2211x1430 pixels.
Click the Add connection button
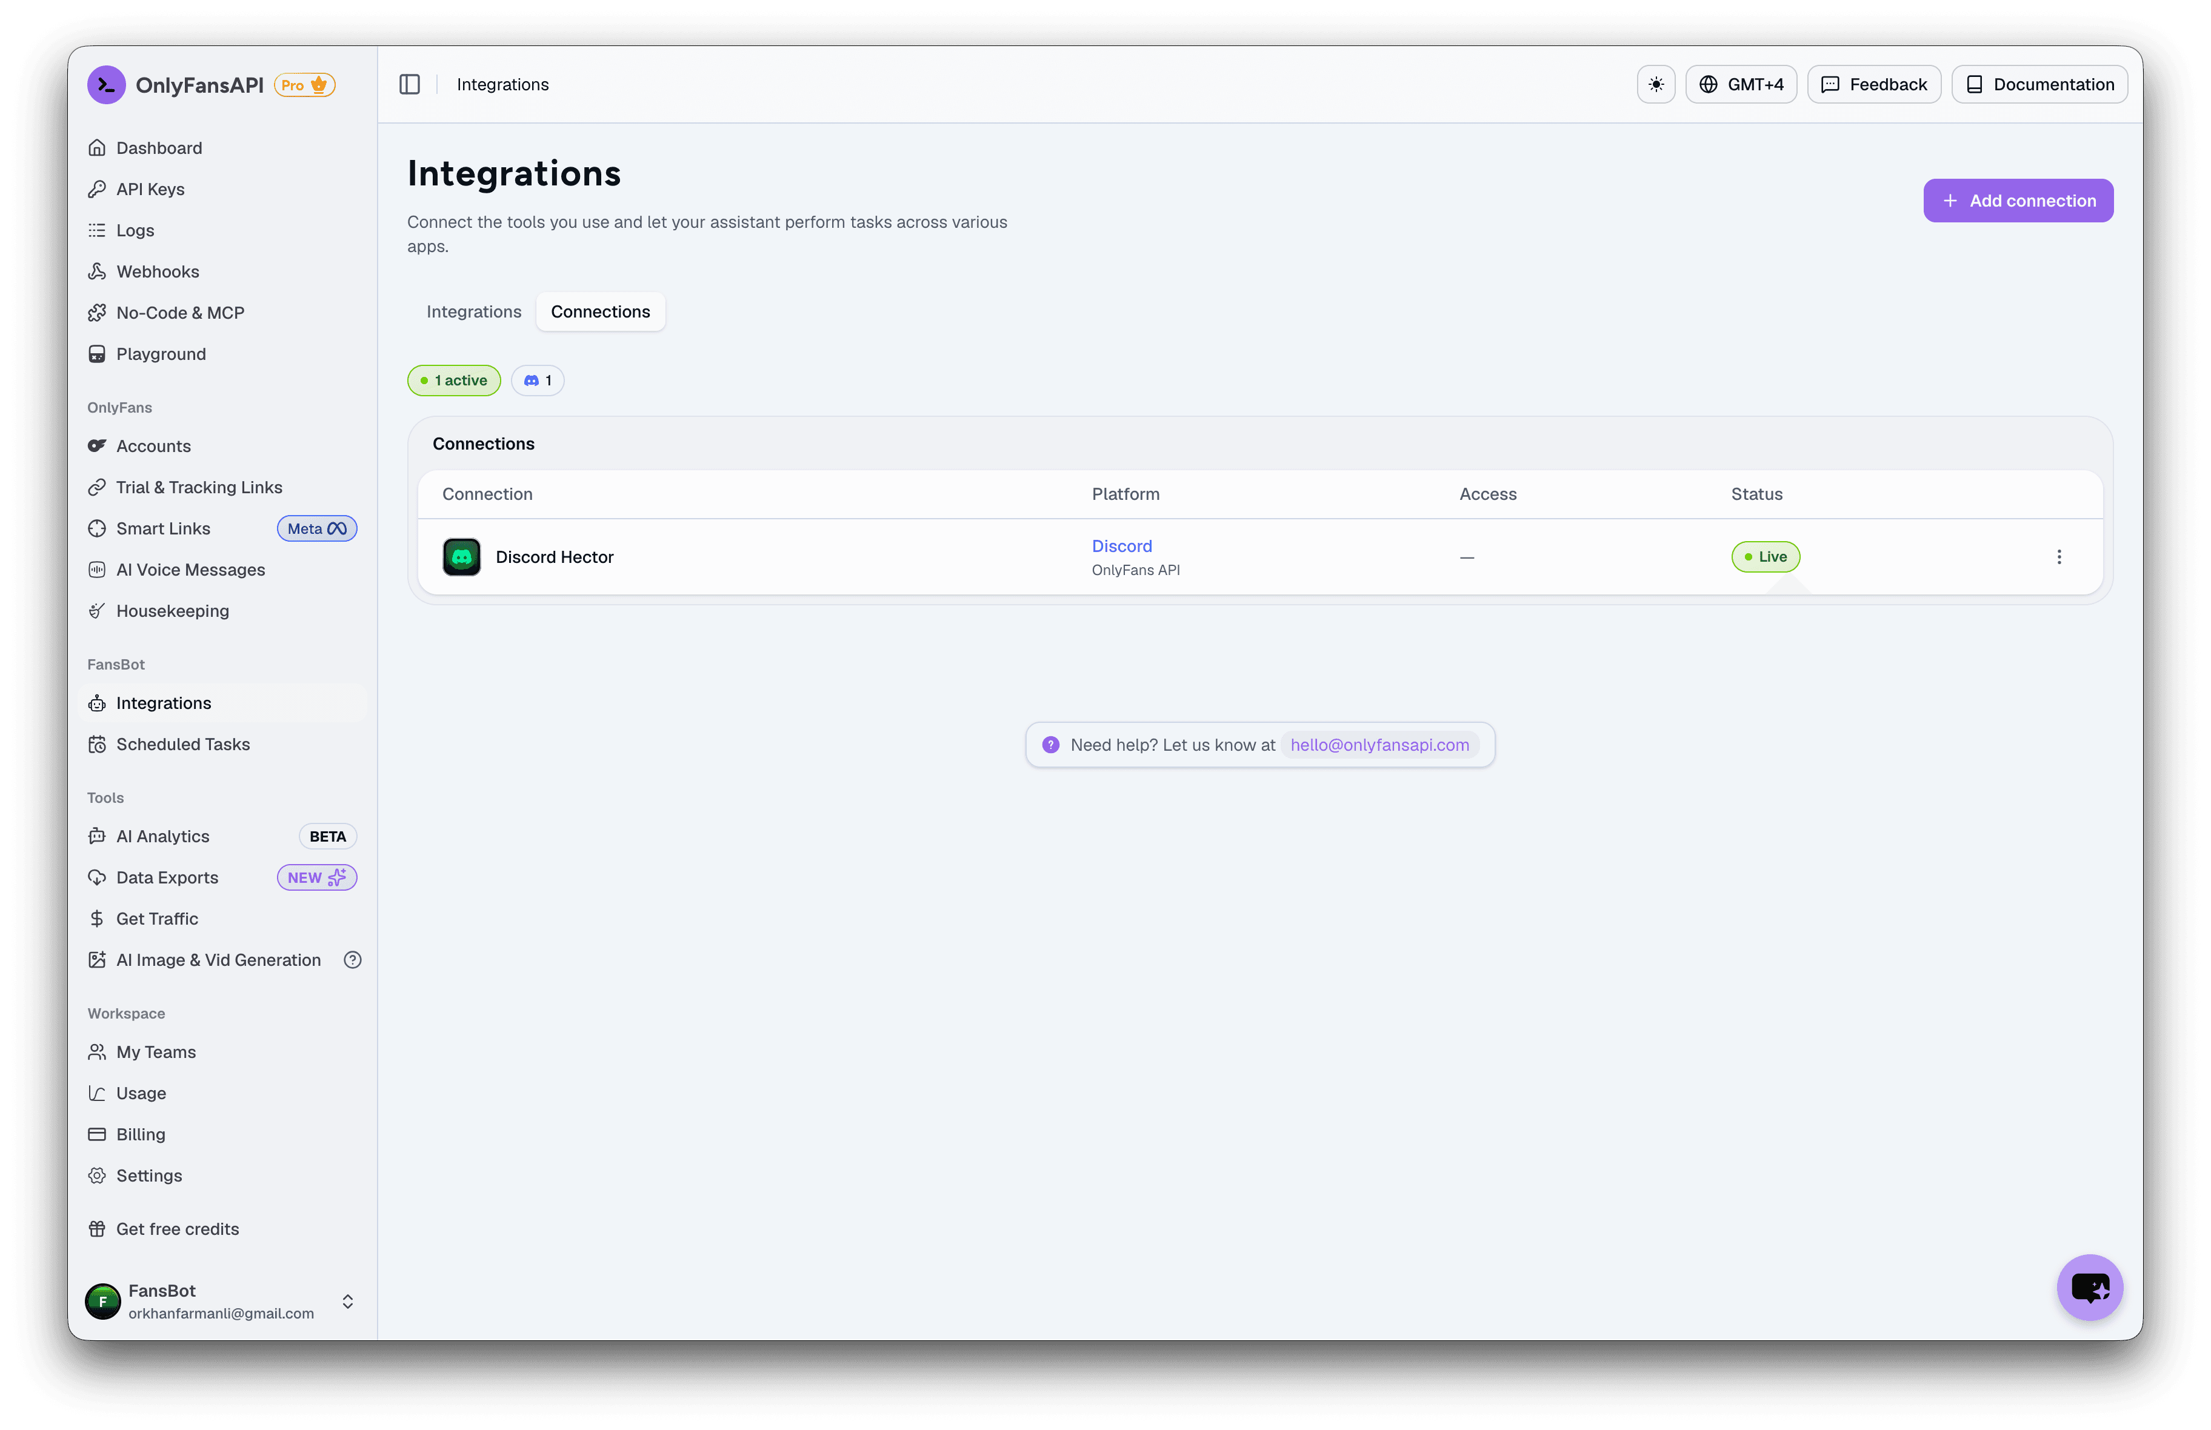[2018, 201]
